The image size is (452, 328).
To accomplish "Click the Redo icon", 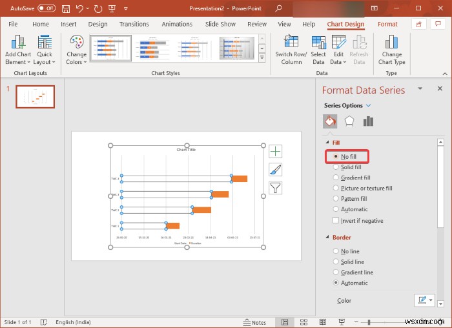I will tap(98, 8).
